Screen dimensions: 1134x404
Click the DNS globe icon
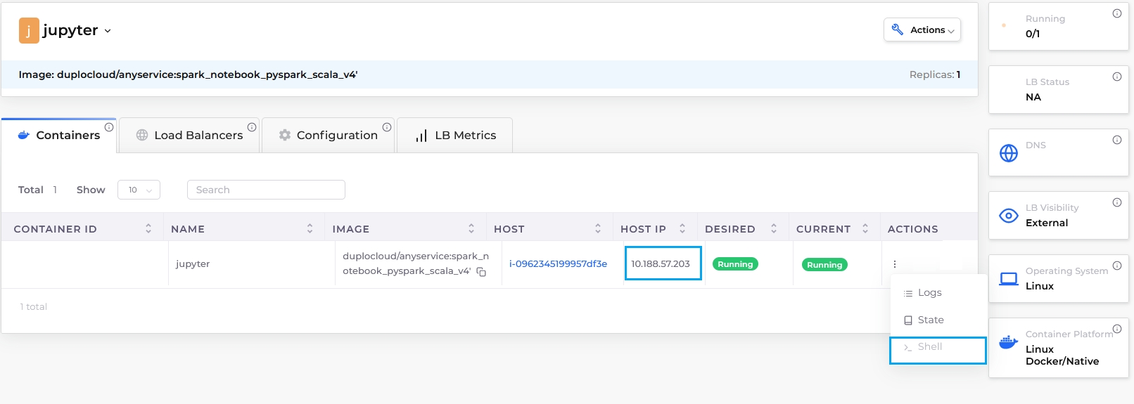point(1008,153)
